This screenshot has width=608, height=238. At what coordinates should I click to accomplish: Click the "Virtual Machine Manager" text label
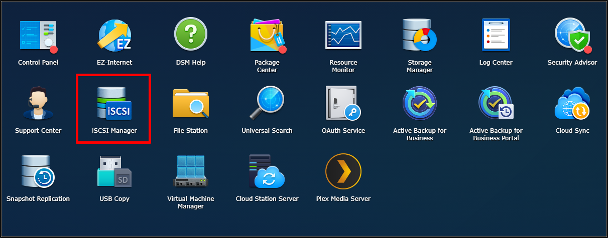(x=191, y=202)
